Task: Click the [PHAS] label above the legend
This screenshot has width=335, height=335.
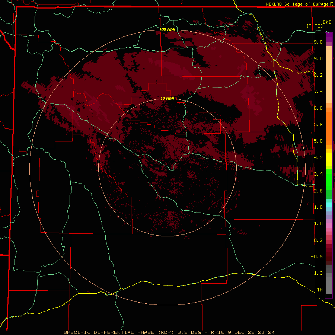Action: tap(315, 26)
